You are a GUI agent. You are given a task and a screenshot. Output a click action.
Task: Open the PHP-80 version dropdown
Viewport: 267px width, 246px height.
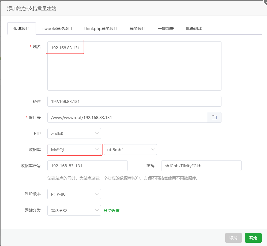point(74,194)
